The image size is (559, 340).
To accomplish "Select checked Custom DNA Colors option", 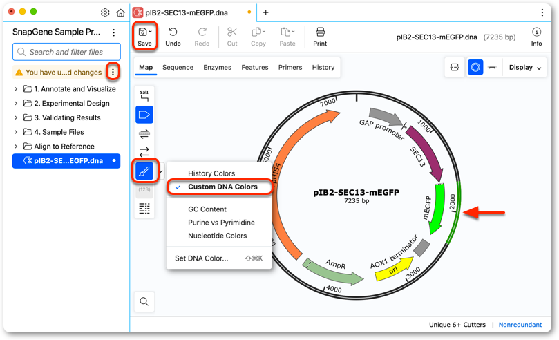I will pos(219,187).
